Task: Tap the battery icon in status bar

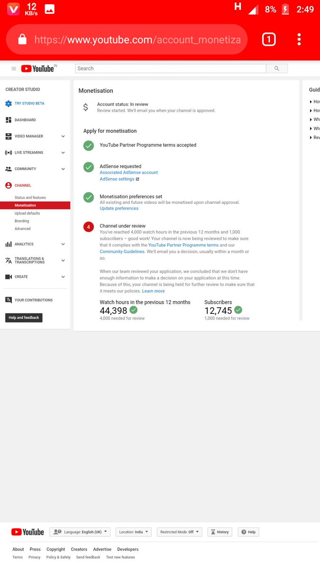Action: 285,9
